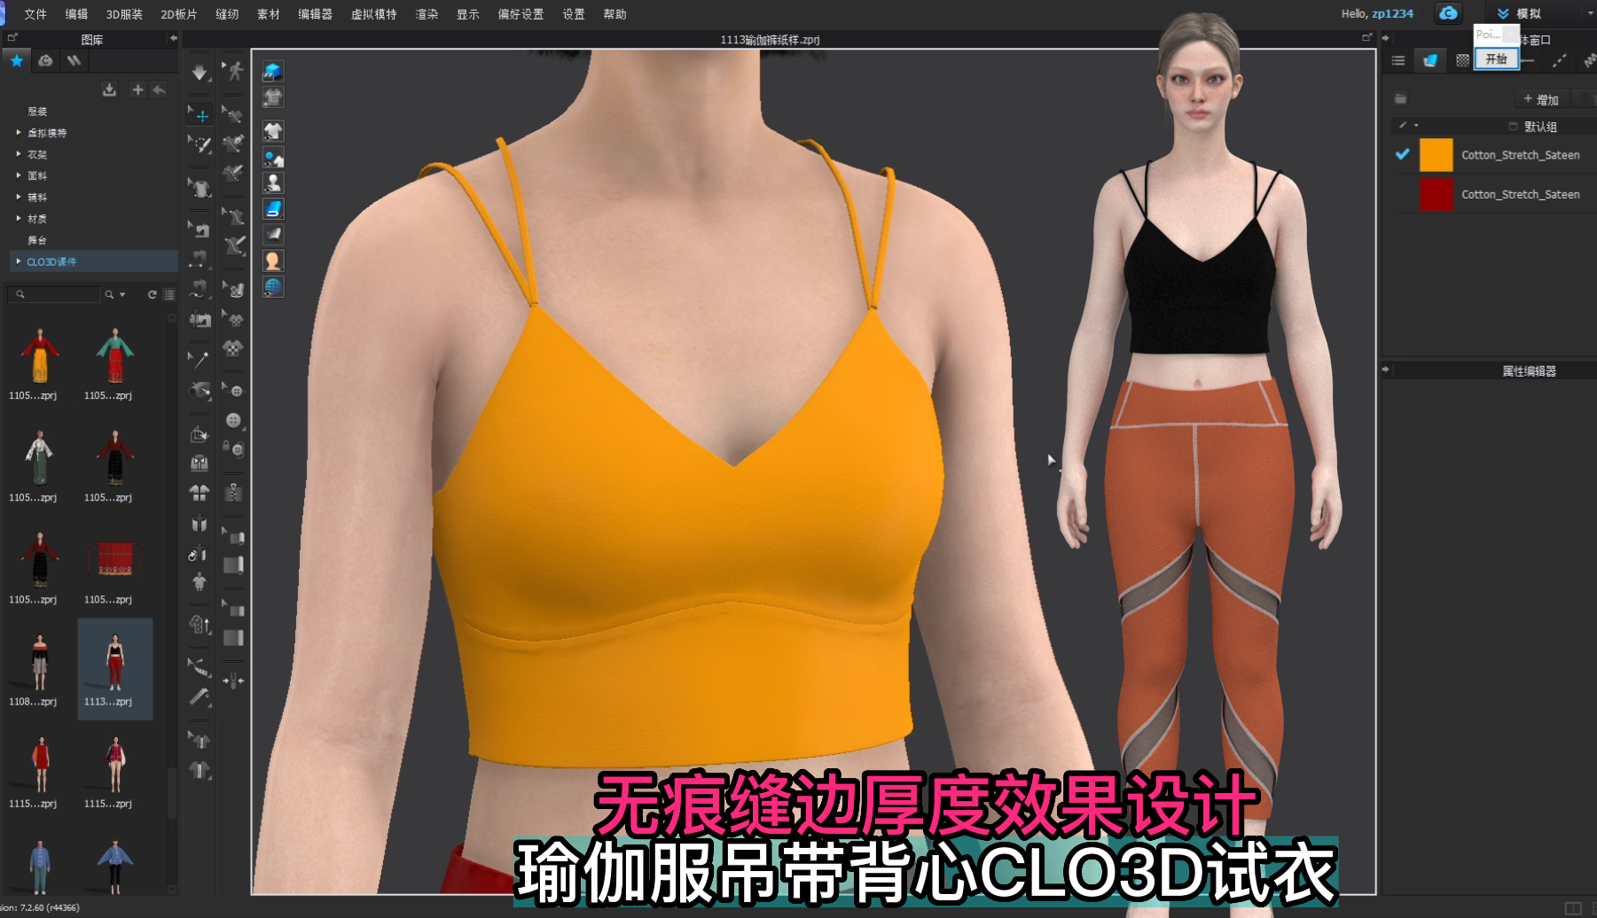The width and height of the screenshot is (1597, 918).
Task: Open the selected 1113...zprj thumbnail
Action: (x=115, y=669)
